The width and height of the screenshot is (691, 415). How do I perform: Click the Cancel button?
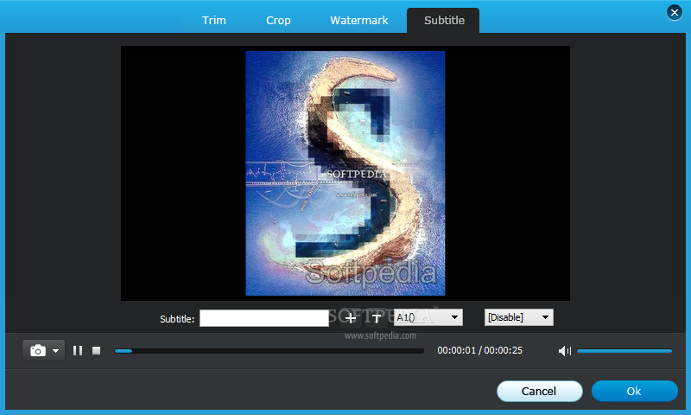(x=539, y=391)
